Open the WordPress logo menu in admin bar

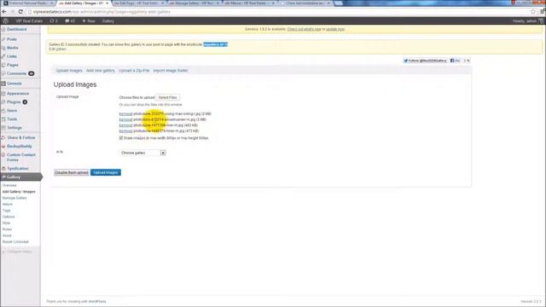click(x=6, y=20)
